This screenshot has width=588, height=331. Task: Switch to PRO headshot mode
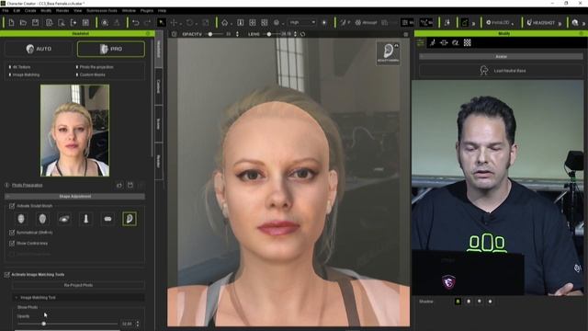[111, 49]
